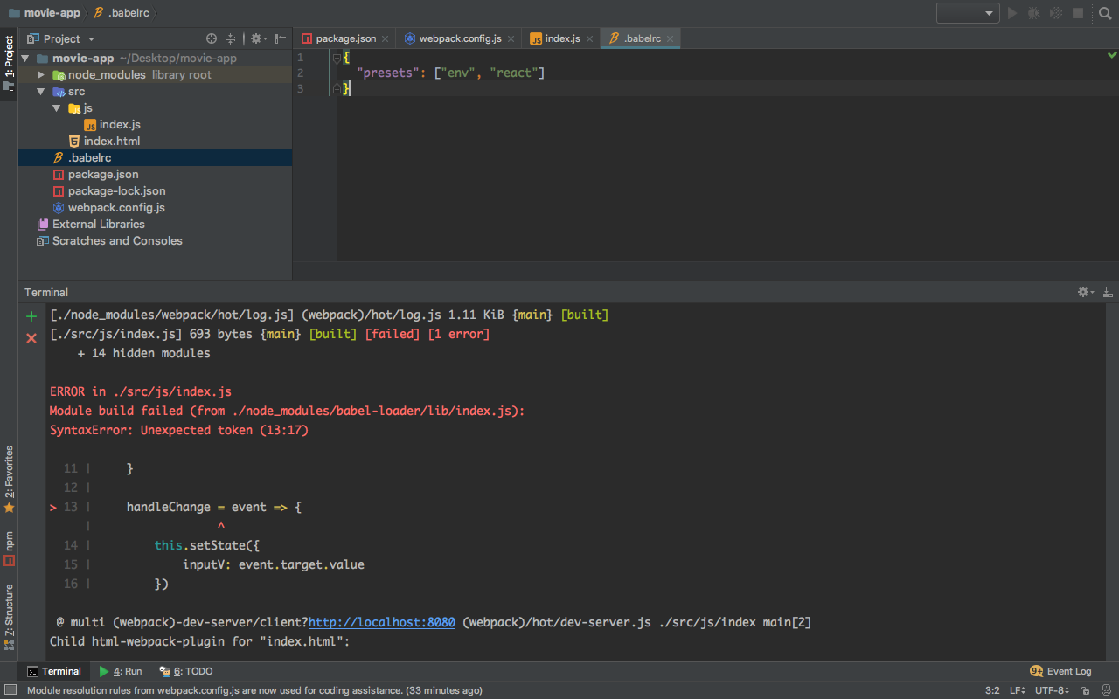Click the Collapse All icon in Project panel

click(231, 38)
